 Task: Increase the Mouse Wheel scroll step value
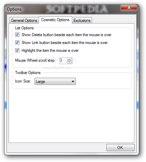click(69, 59)
